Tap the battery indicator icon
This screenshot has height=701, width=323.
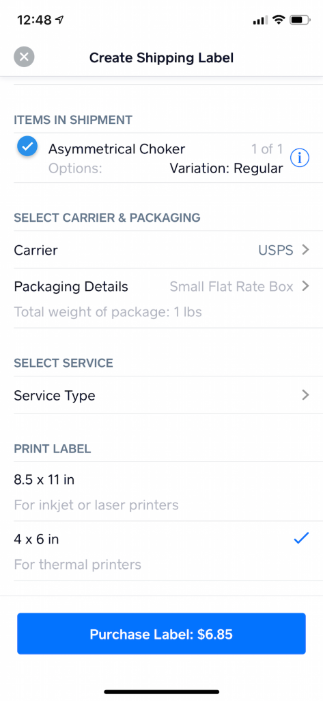point(299,20)
